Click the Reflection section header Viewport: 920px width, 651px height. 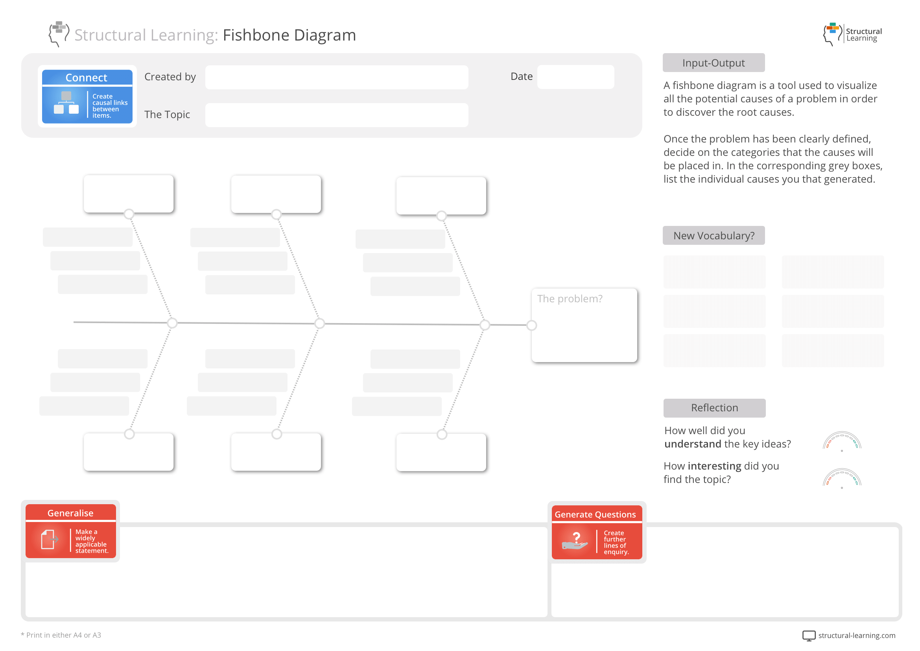[714, 408]
